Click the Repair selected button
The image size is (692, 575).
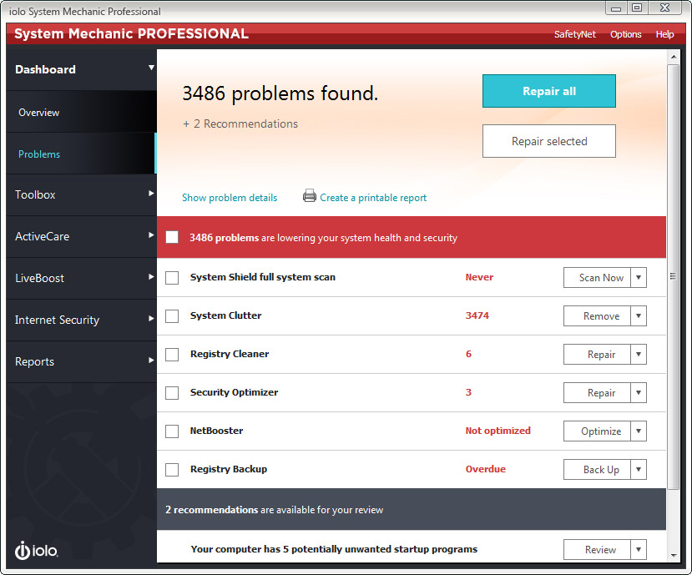click(549, 141)
